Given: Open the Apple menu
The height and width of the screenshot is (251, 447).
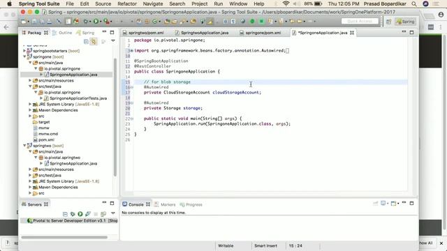Looking at the screenshot, I should [9, 3].
